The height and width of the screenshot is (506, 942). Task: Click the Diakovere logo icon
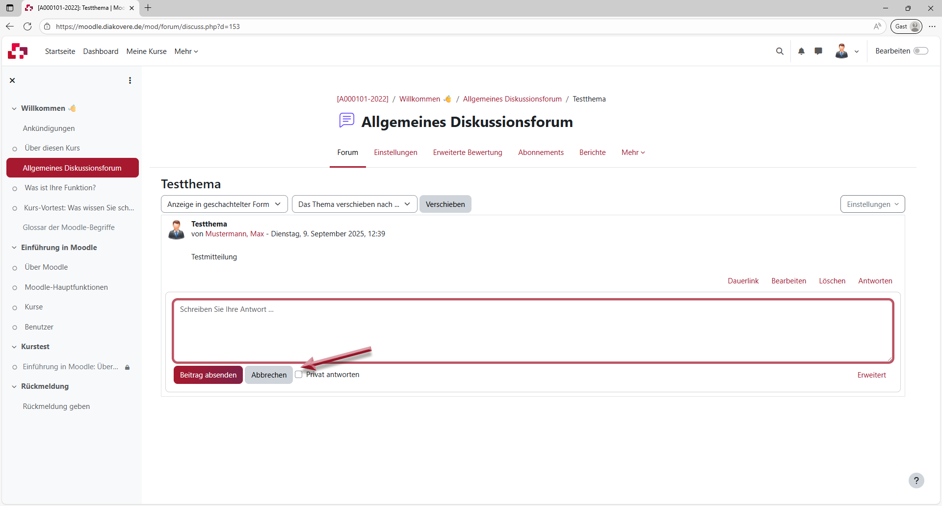point(18,51)
